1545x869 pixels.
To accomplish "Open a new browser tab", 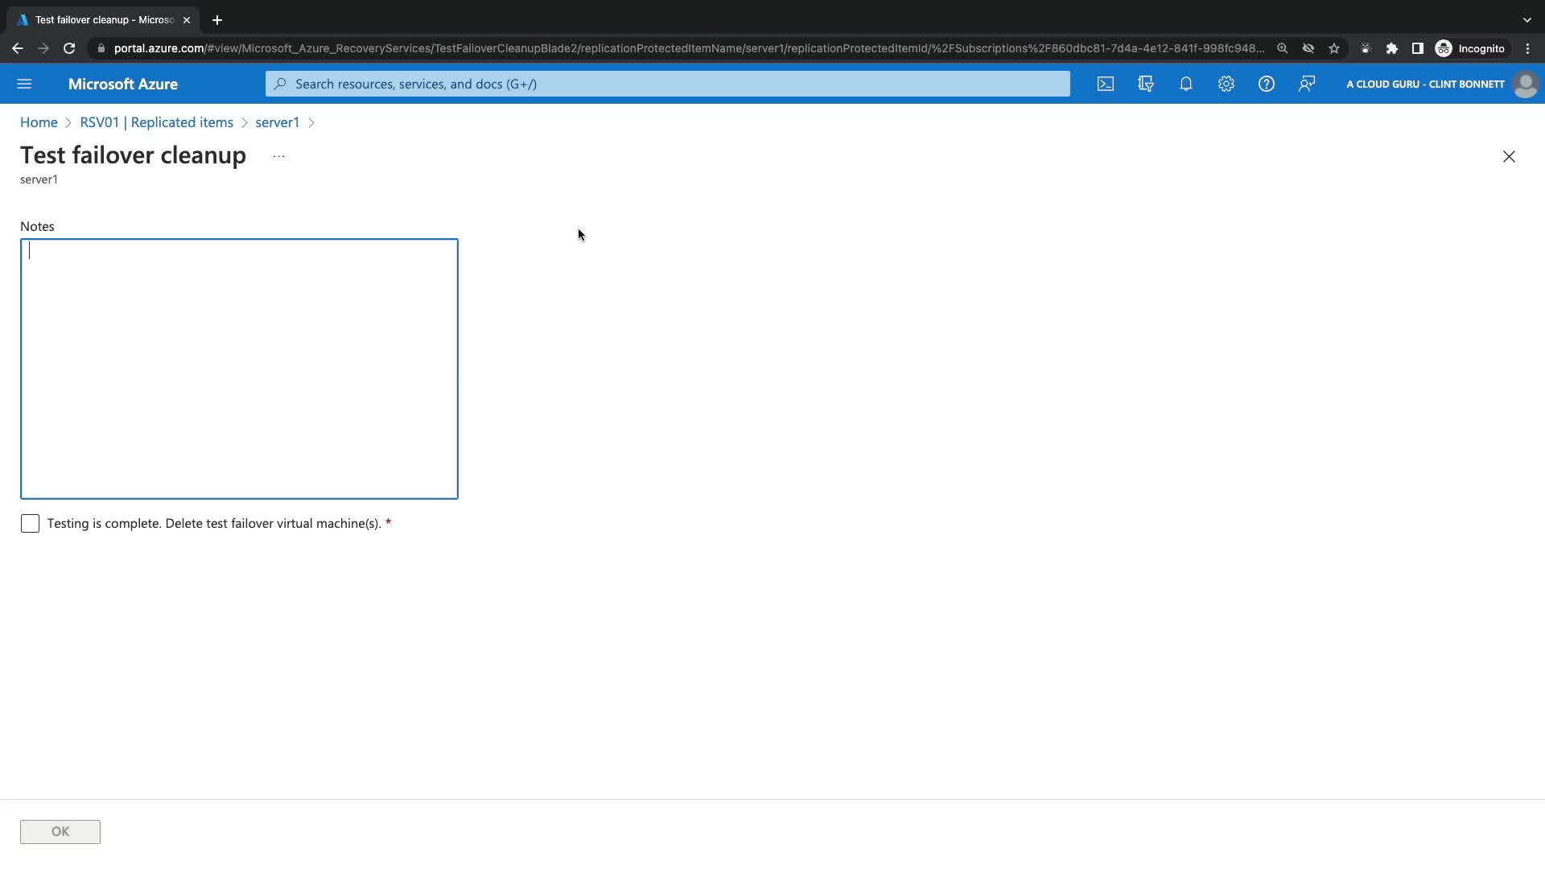I will point(217,19).
